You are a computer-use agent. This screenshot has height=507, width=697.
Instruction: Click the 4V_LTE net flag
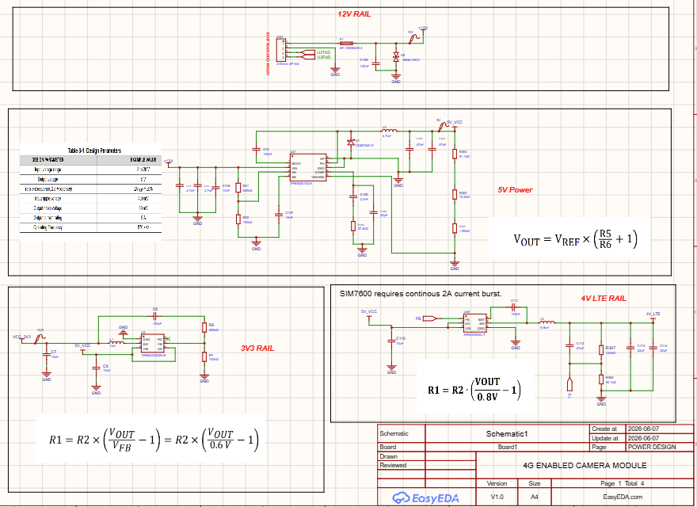pyautogui.click(x=653, y=316)
